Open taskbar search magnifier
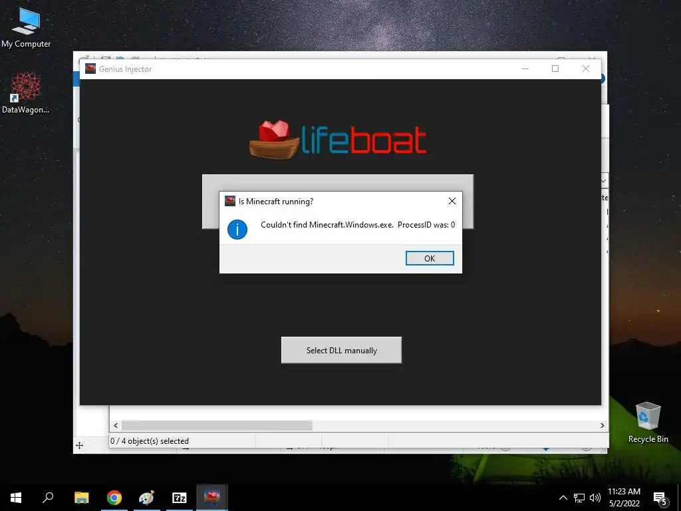Image resolution: width=681 pixels, height=511 pixels. coord(48,498)
